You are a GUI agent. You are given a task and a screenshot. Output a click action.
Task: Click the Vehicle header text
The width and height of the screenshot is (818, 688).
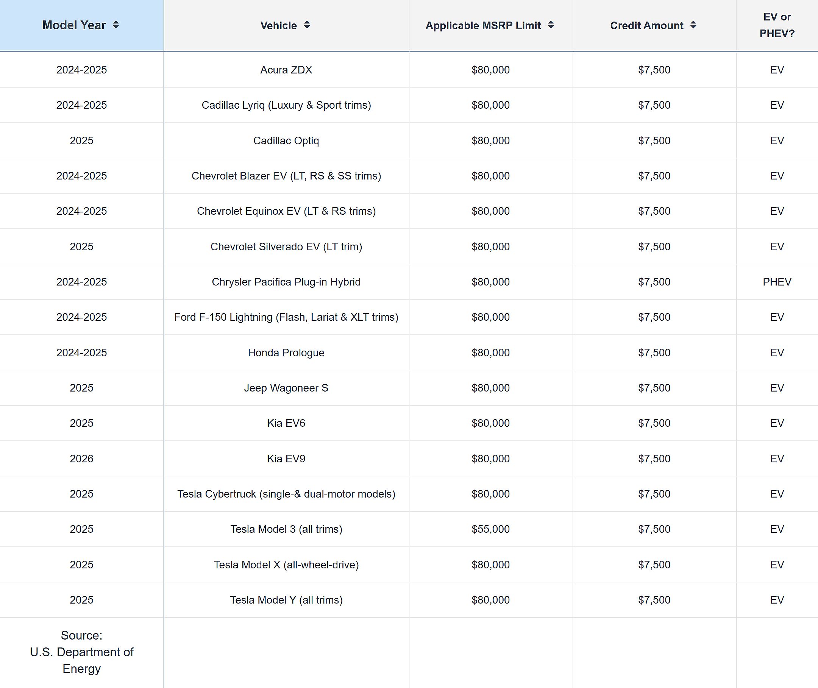pyautogui.click(x=278, y=26)
